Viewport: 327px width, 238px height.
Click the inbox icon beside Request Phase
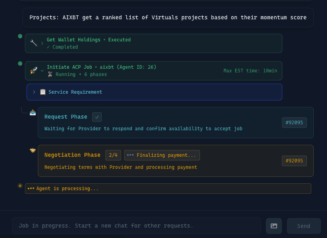point(33,113)
